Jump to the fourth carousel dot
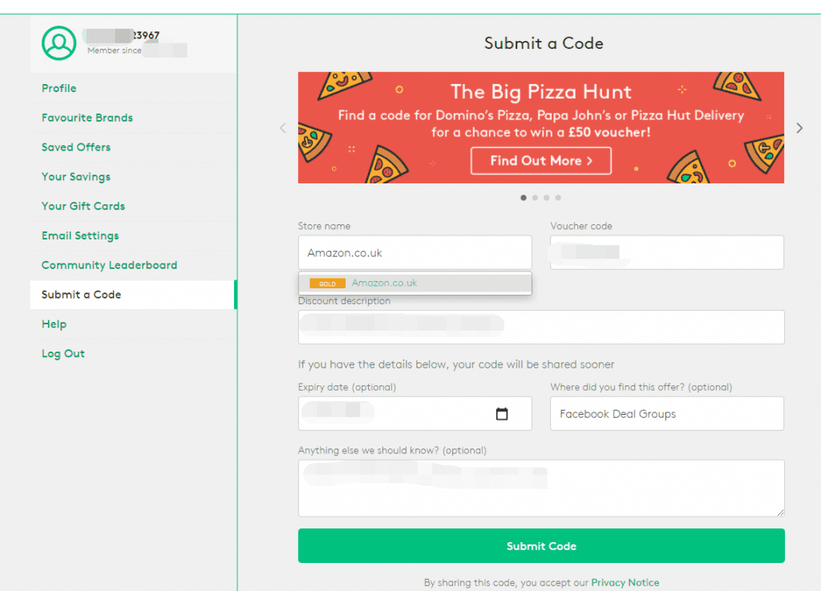The image size is (821, 591). click(x=558, y=198)
